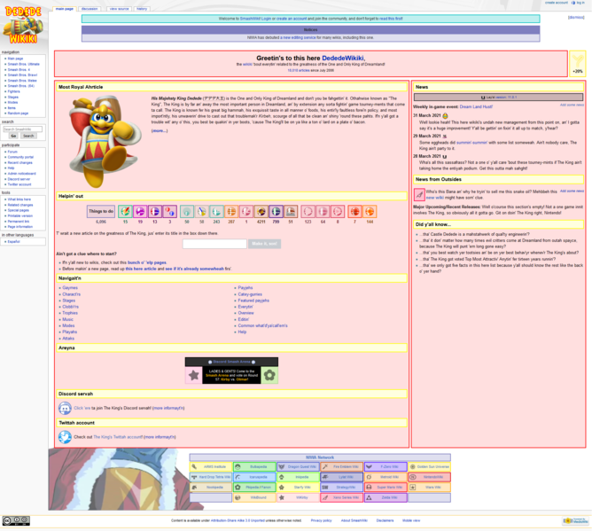Click the 'Make it, see!' button
The image size is (592, 531).
(x=264, y=244)
